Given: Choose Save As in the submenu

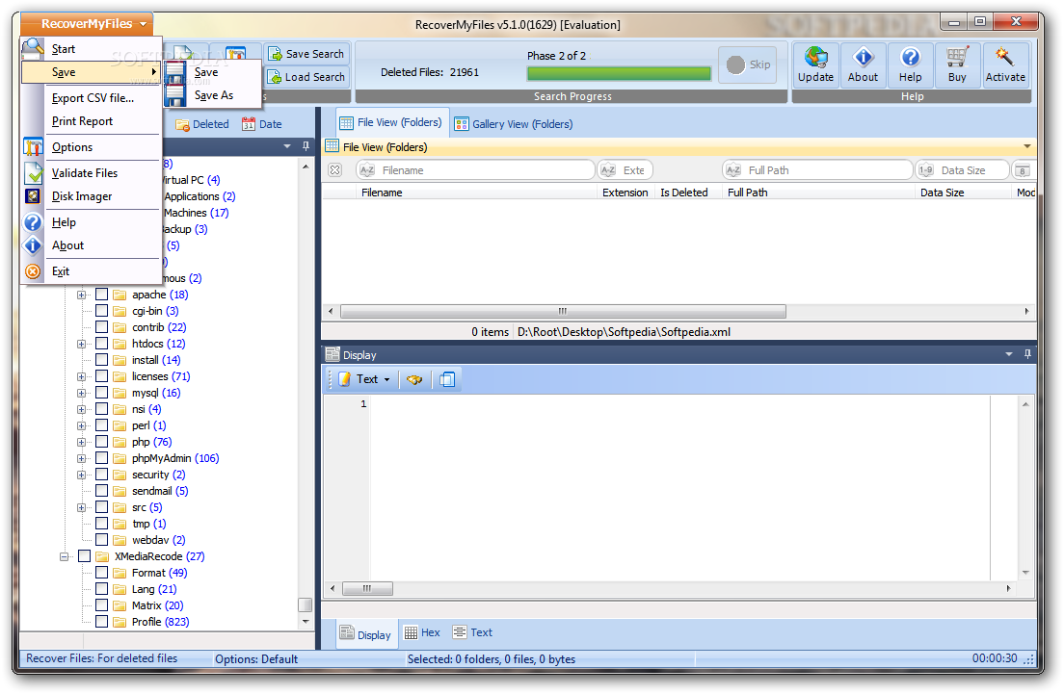Looking at the screenshot, I should pyautogui.click(x=212, y=95).
